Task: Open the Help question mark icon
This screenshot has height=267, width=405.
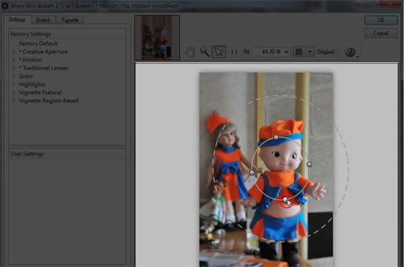Action: click(350, 52)
